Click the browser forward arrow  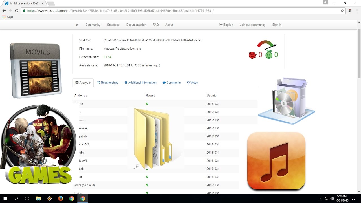pyautogui.click(x=10, y=11)
